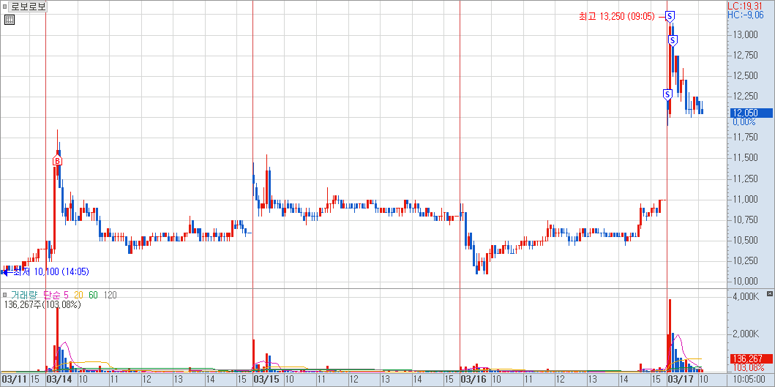
Task: Click the 13,000 price axis label
Action: (745, 34)
